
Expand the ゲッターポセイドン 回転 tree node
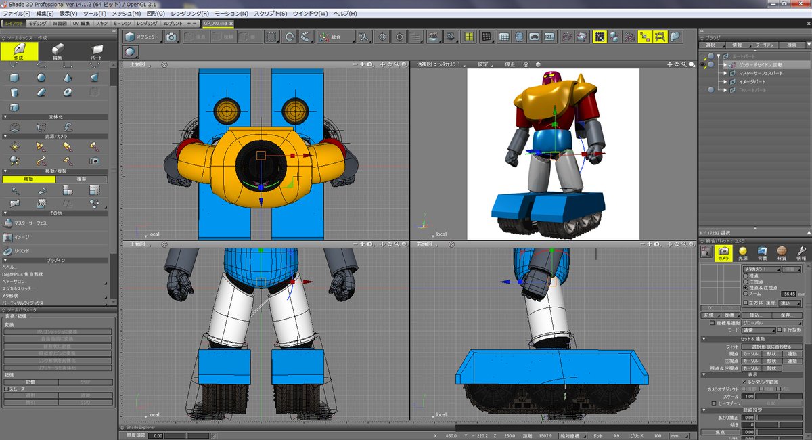pos(725,64)
